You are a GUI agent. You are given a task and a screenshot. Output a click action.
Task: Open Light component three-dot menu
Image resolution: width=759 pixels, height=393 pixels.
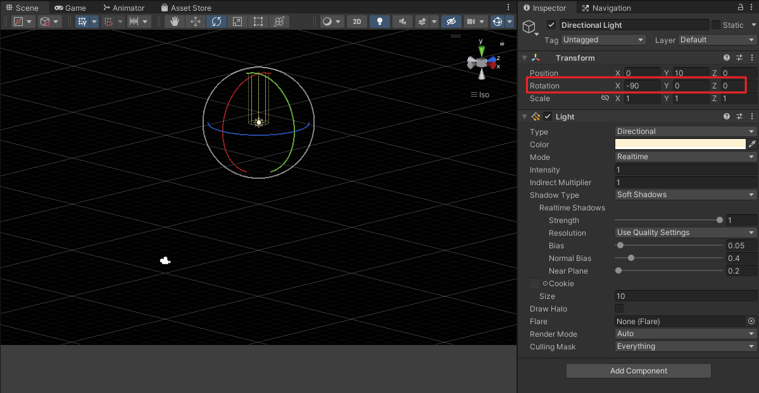point(752,116)
